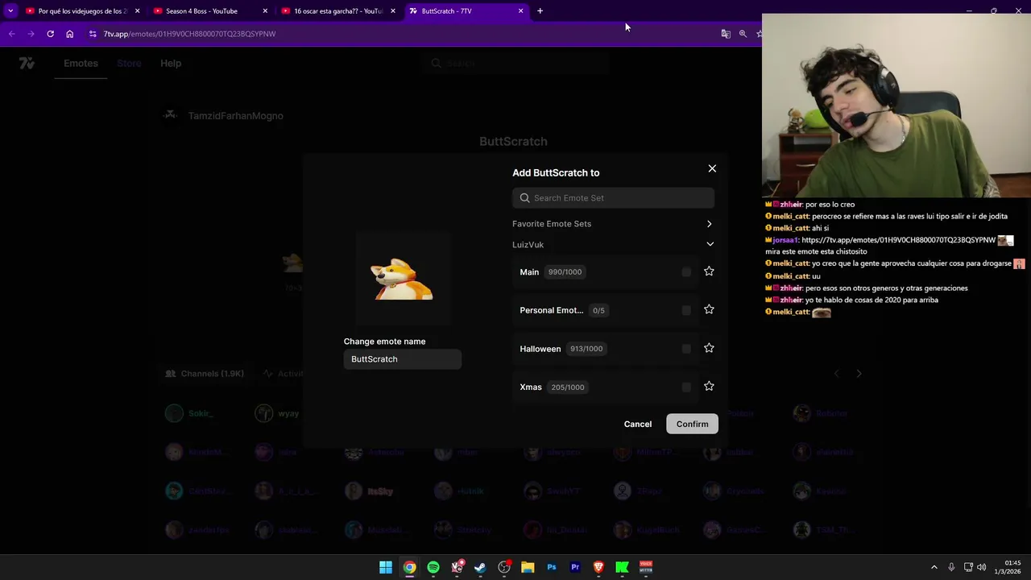Close the ButtScratch - 7TV browser tab
The image size is (1031, 580).
point(520,11)
